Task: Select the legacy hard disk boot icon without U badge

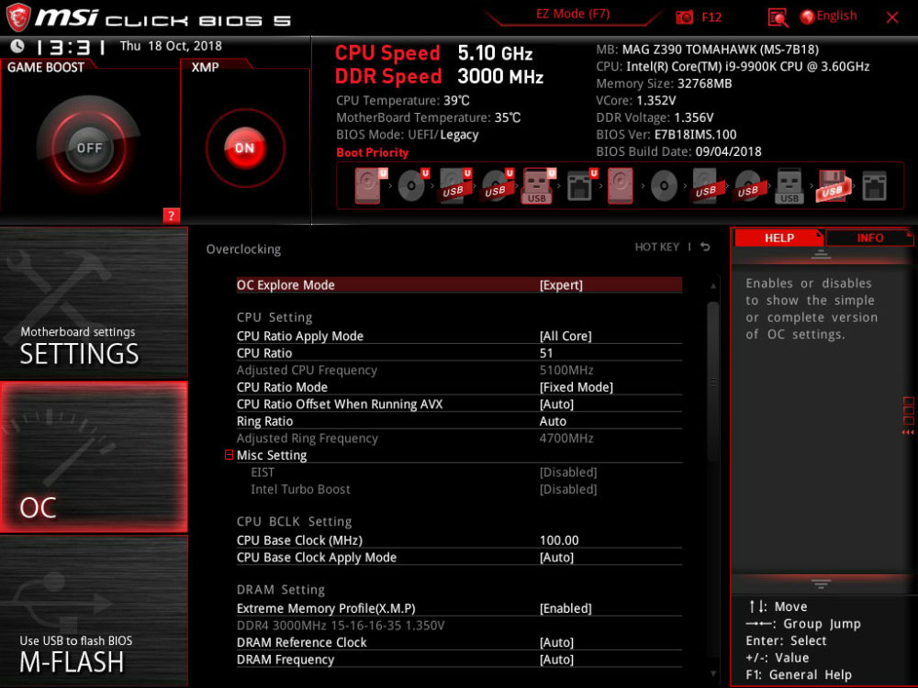Action: pyautogui.click(x=620, y=186)
